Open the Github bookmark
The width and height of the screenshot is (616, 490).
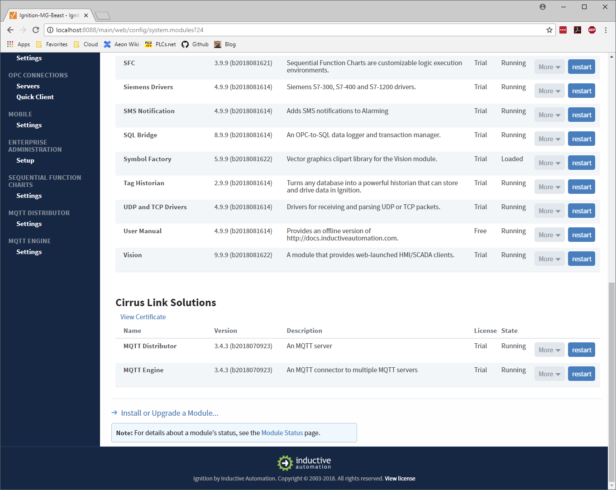point(195,44)
